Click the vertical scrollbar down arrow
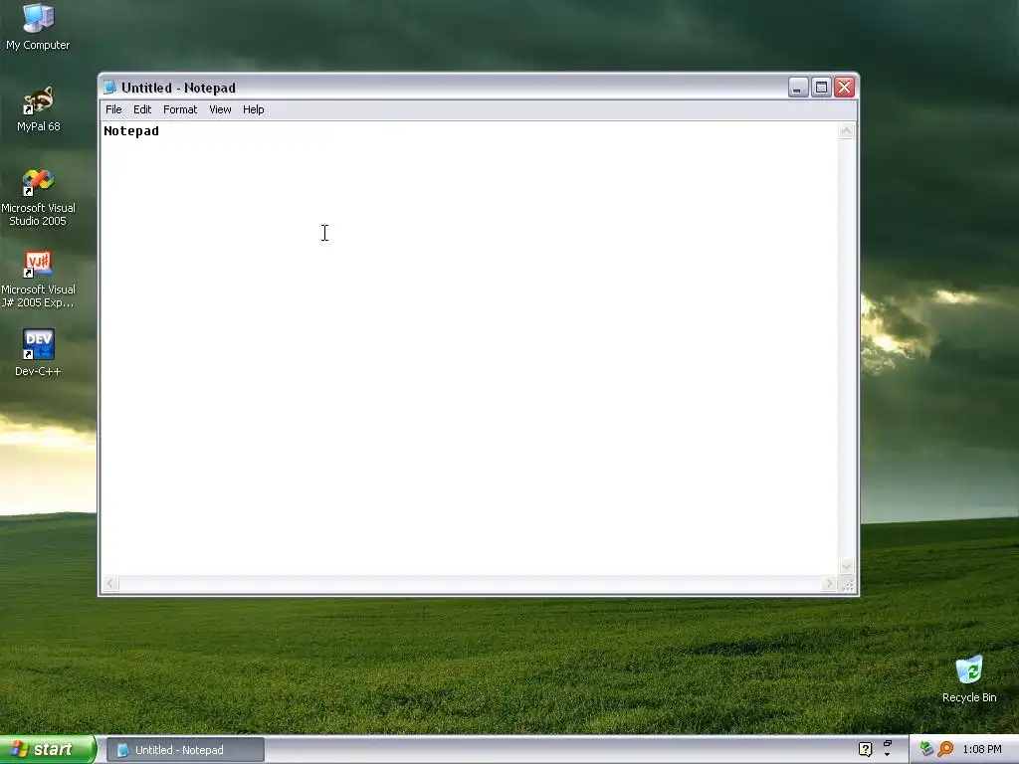 click(x=846, y=566)
